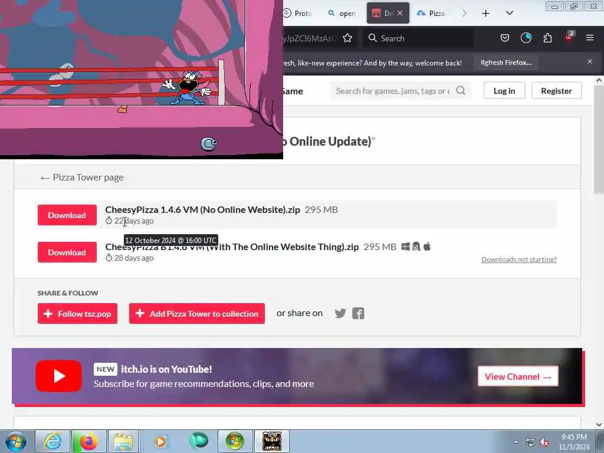Click the Register button
This screenshot has width=604, height=453.
point(556,90)
